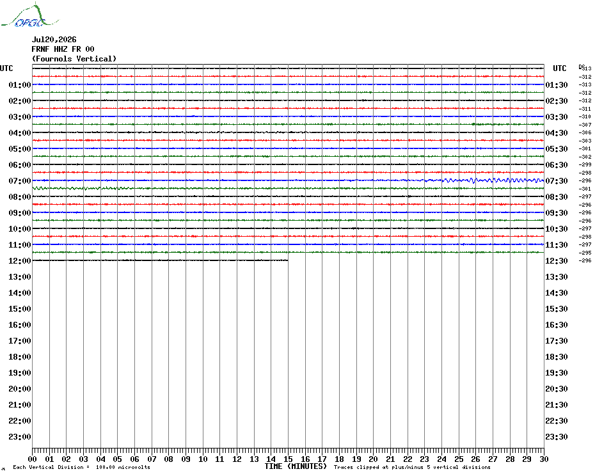
Task: Click the 12:30 right-side label
Action: point(557,261)
